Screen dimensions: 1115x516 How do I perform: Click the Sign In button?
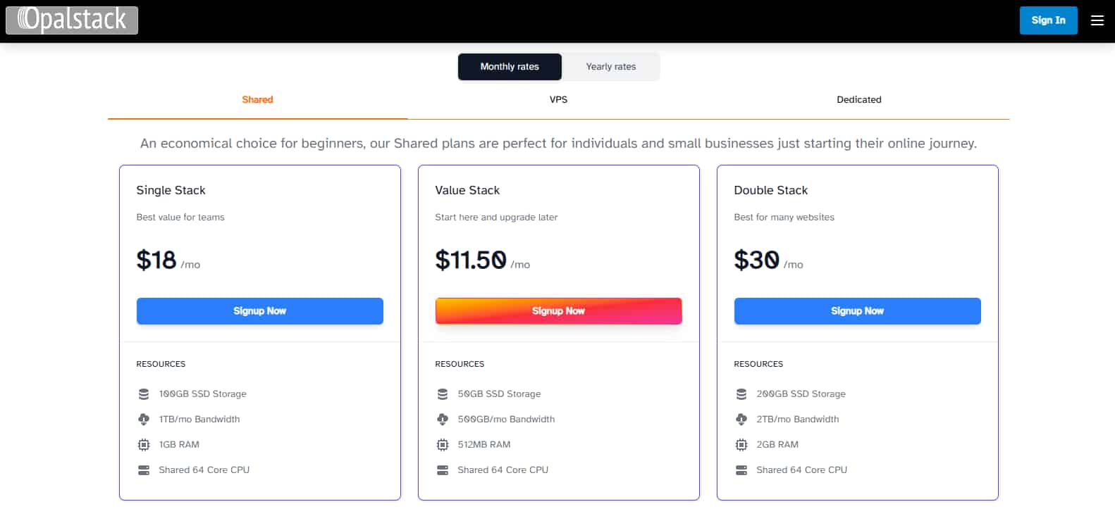tap(1048, 20)
